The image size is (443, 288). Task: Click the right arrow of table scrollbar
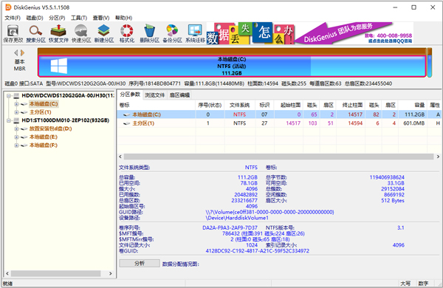coord(438,157)
